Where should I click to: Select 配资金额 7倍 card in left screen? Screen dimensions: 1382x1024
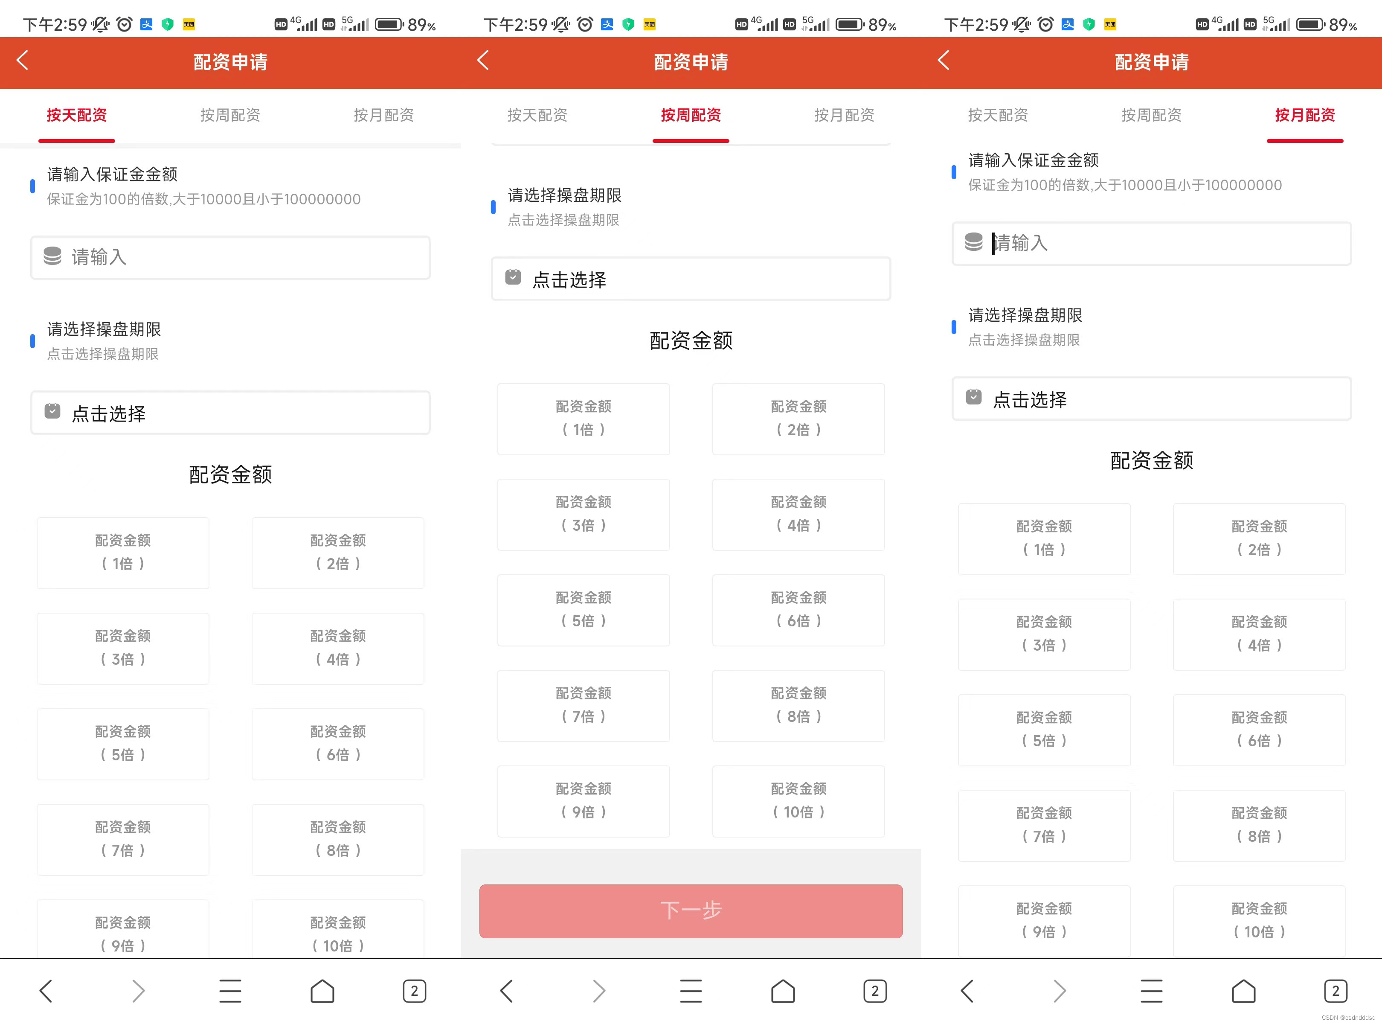pyautogui.click(x=123, y=839)
